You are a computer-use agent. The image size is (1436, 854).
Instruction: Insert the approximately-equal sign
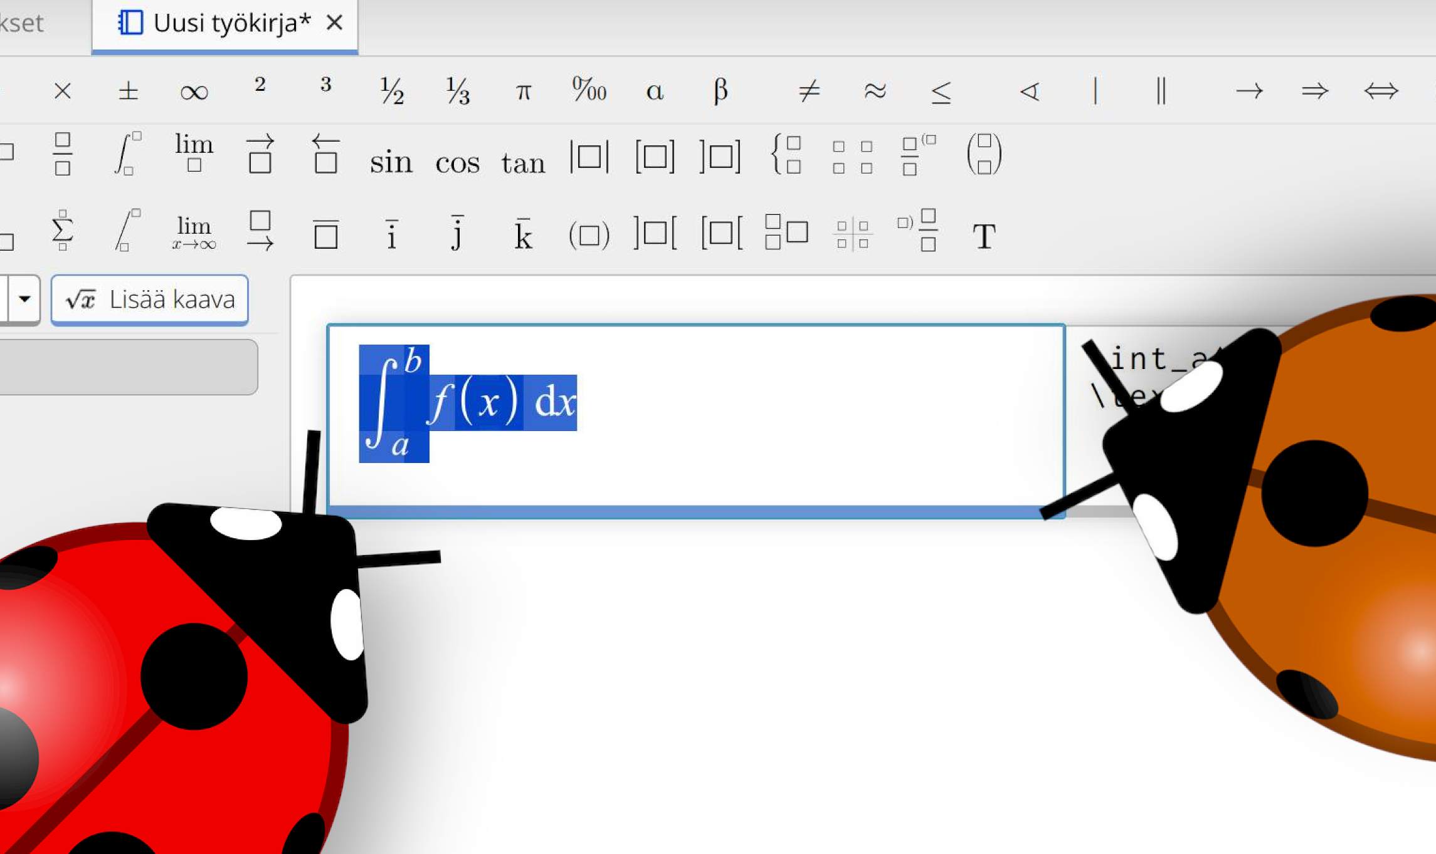point(875,91)
